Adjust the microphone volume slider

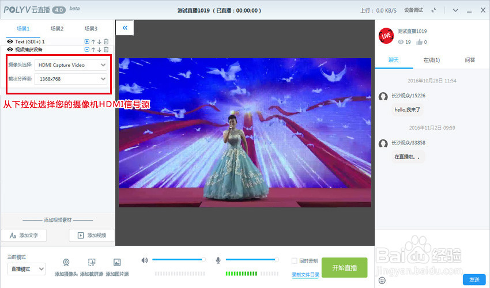(x=251, y=260)
